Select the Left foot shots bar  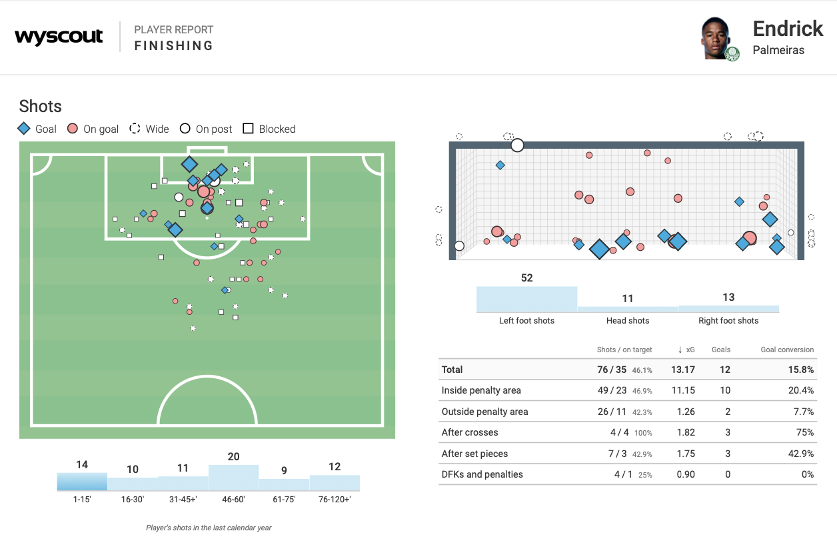[526, 300]
